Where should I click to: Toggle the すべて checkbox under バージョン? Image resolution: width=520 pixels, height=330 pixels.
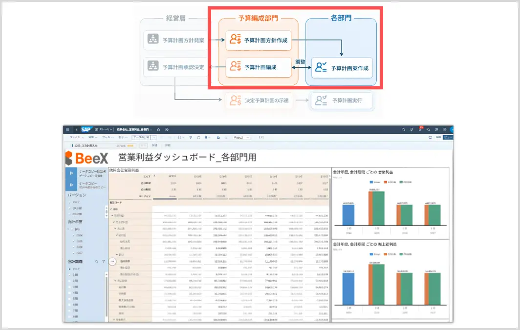[x=69, y=202]
